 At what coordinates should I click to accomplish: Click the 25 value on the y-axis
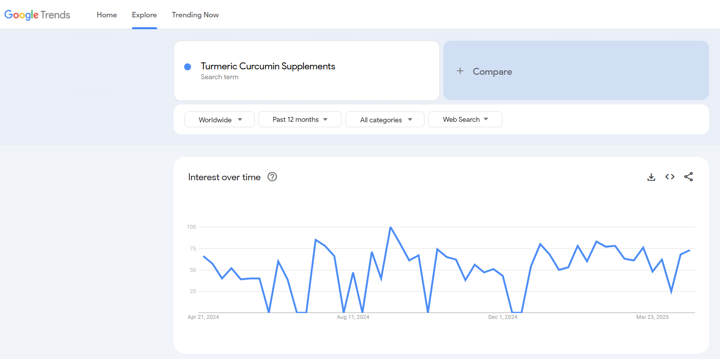193,291
